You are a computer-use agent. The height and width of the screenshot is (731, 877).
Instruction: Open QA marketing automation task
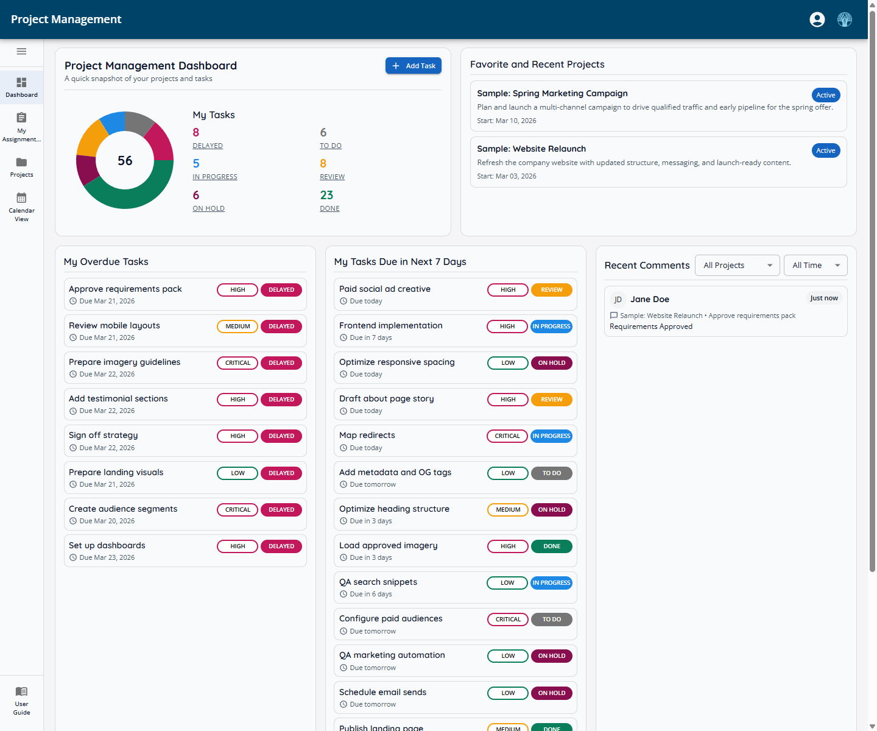point(456,660)
